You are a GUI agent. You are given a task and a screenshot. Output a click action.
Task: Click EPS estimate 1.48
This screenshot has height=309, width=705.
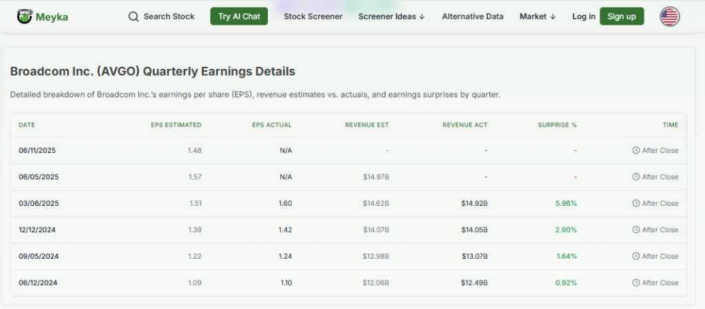pos(195,151)
